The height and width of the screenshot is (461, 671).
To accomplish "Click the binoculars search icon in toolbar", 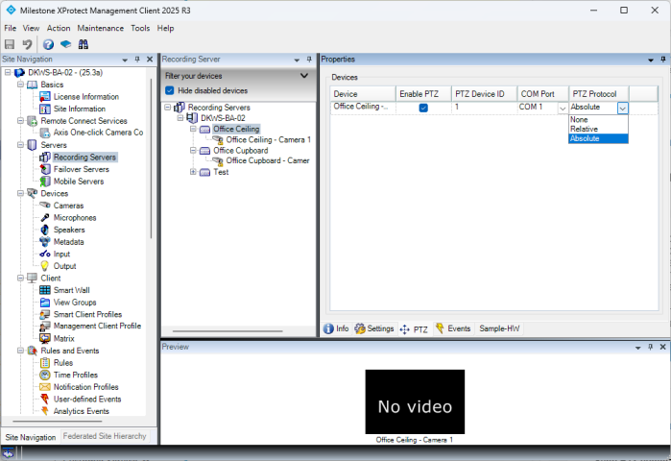I will [x=84, y=44].
